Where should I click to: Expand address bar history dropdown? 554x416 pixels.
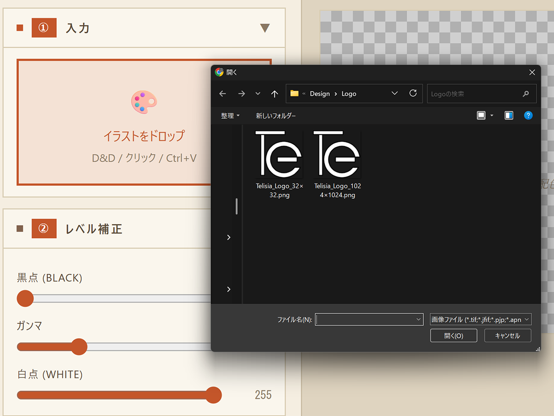point(395,93)
